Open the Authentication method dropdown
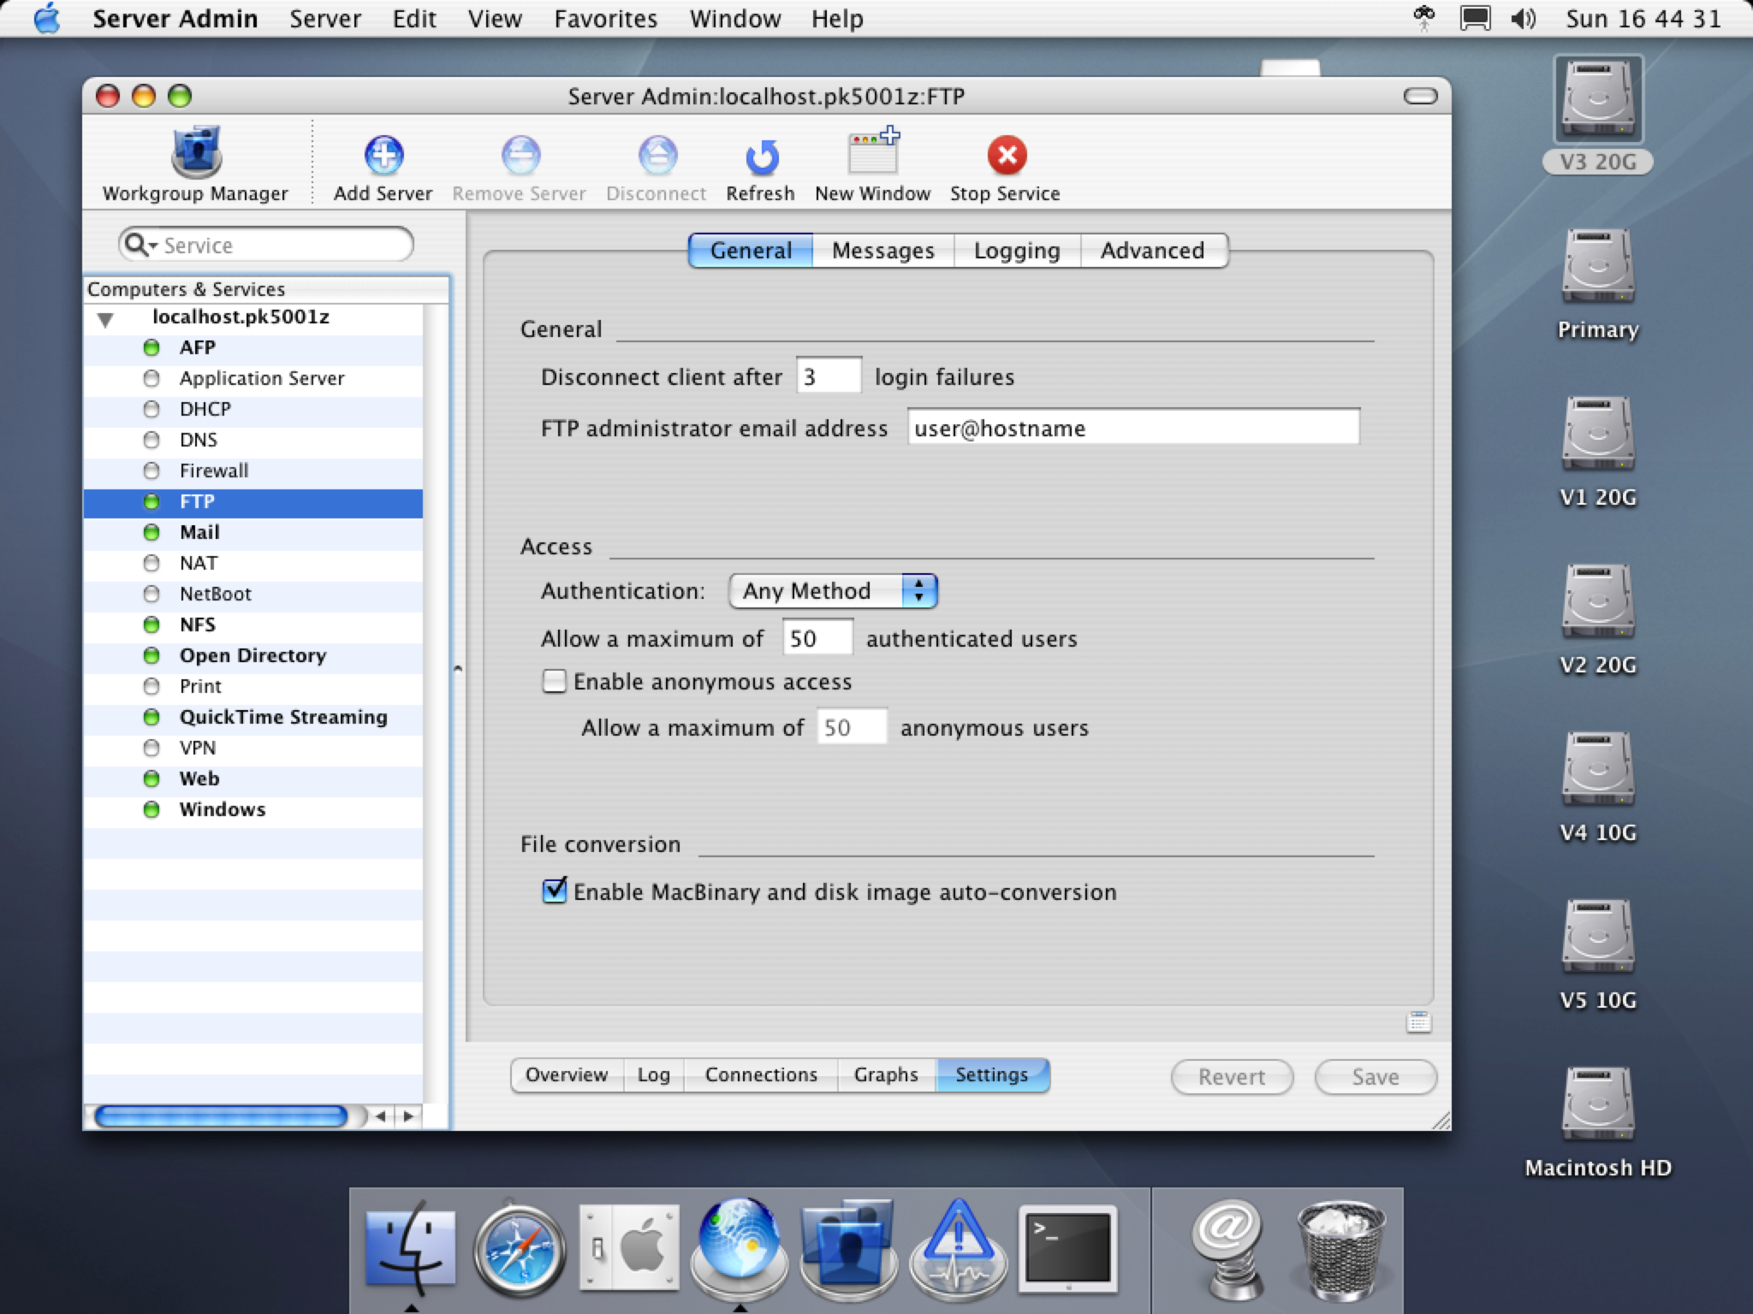This screenshot has width=1753, height=1314. (833, 591)
